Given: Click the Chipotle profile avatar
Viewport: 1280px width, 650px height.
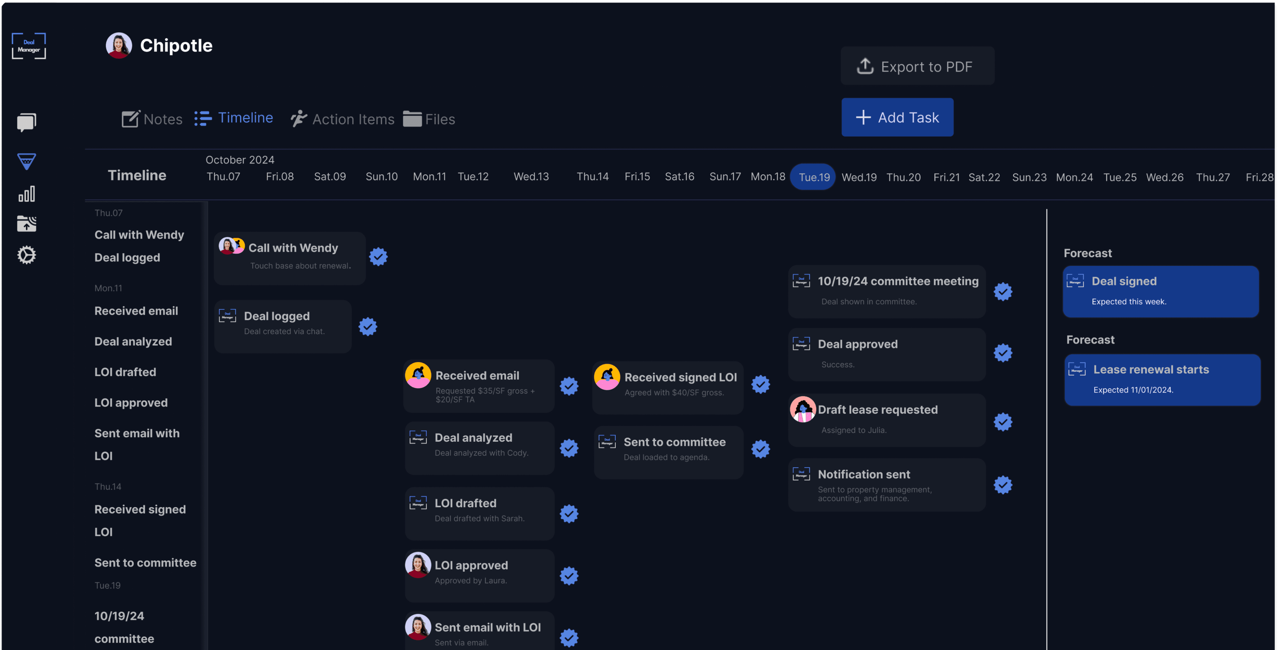Looking at the screenshot, I should tap(119, 46).
